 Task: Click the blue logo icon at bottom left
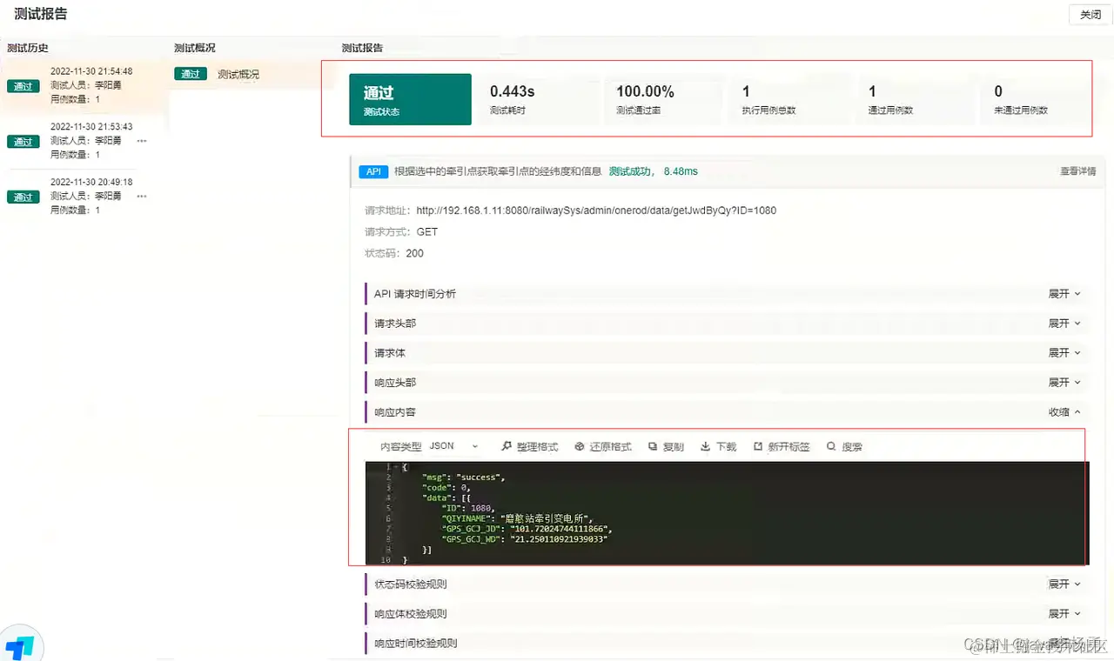20,646
